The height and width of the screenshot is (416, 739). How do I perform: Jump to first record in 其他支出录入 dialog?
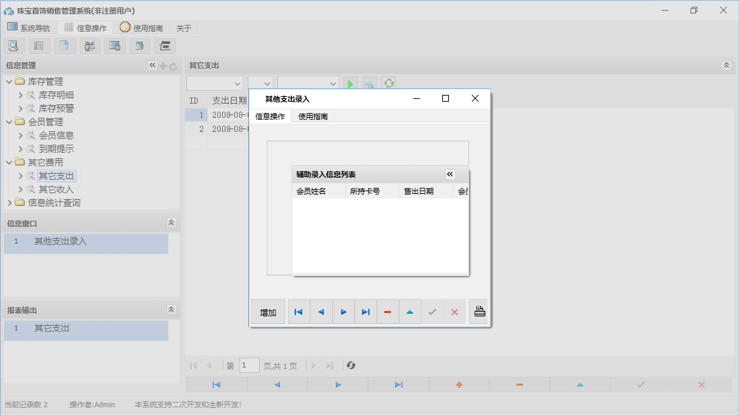pos(299,312)
